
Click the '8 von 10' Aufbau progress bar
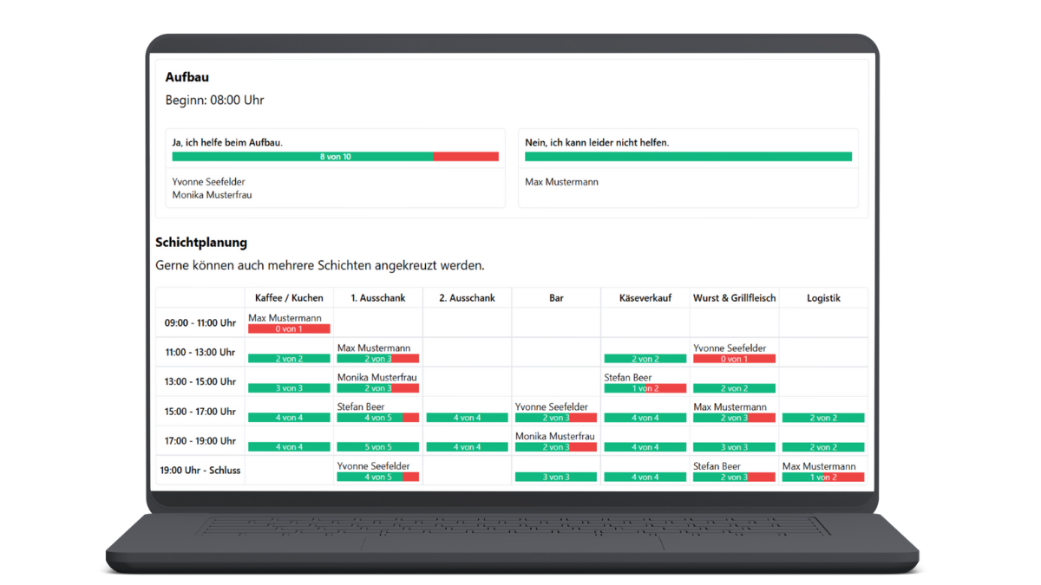tap(335, 157)
